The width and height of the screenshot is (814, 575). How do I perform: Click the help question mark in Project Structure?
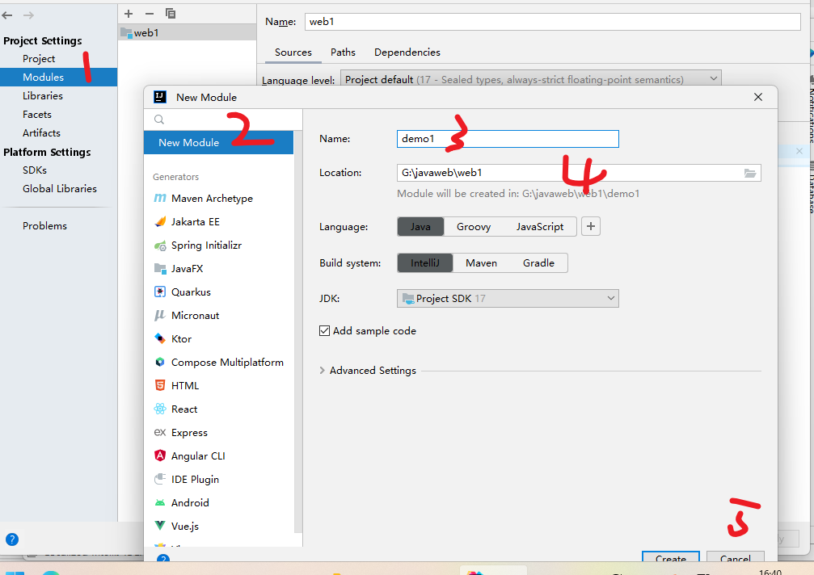click(x=12, y=539)
